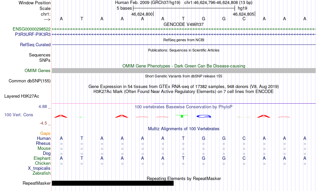Click the Zebrafish species label

(x=42, y=173)
